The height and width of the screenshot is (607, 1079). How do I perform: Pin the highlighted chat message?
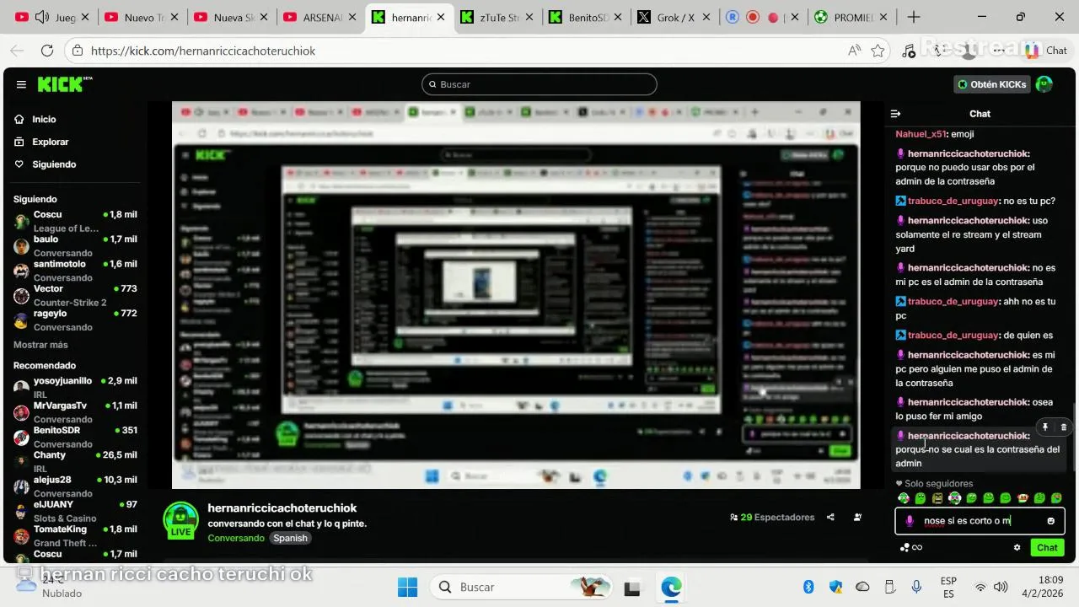[1045, 427]
